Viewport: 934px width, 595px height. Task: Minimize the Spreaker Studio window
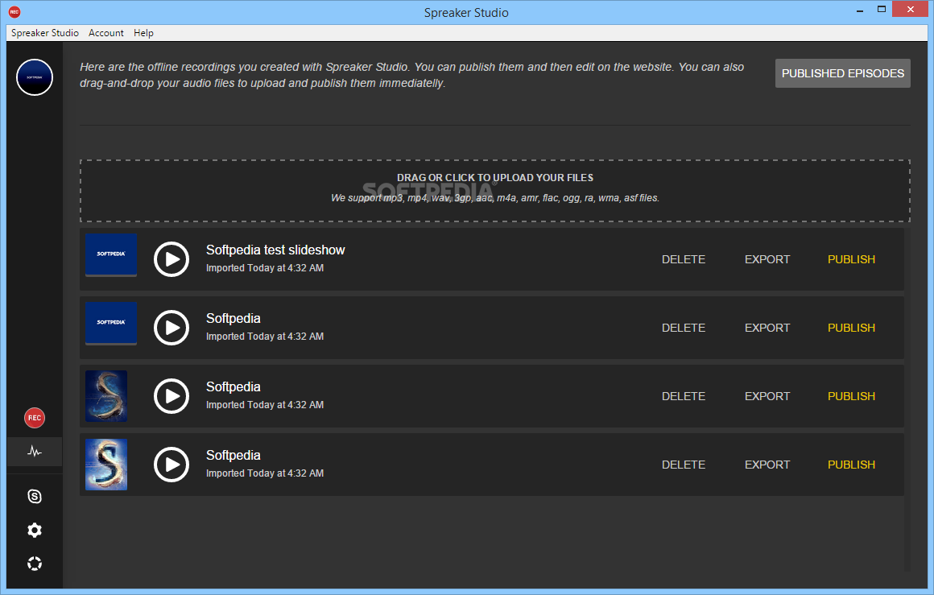[860, 10]
